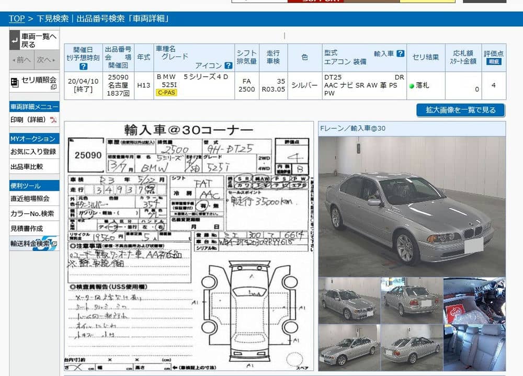Click the 用紙 badge under 評価点

click(494, 61)
